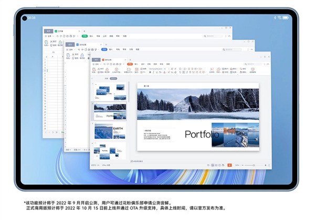The height and width of the screenshot is (220, 315).
Task: Toggle Underline in presentation ribbon
Action: [156, 72]
